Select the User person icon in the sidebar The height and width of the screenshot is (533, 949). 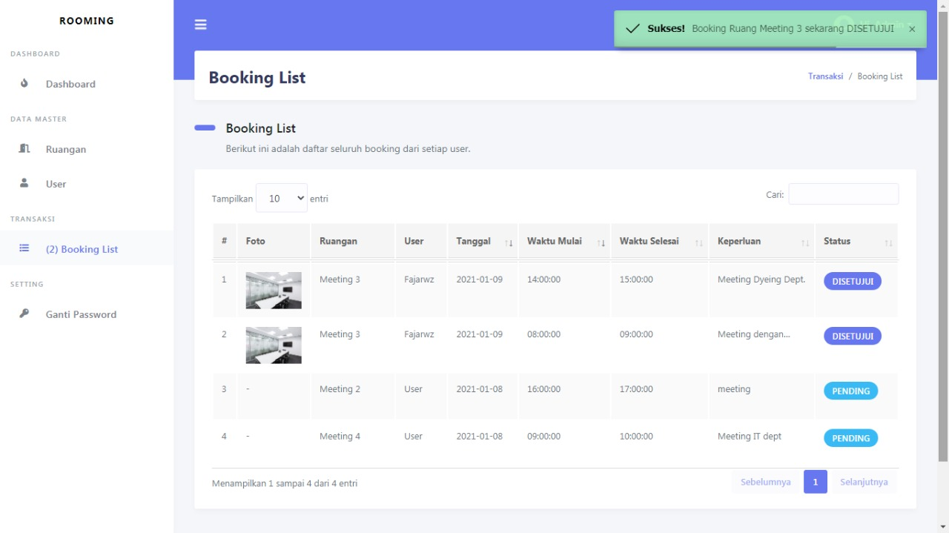[x=24, y=183]
